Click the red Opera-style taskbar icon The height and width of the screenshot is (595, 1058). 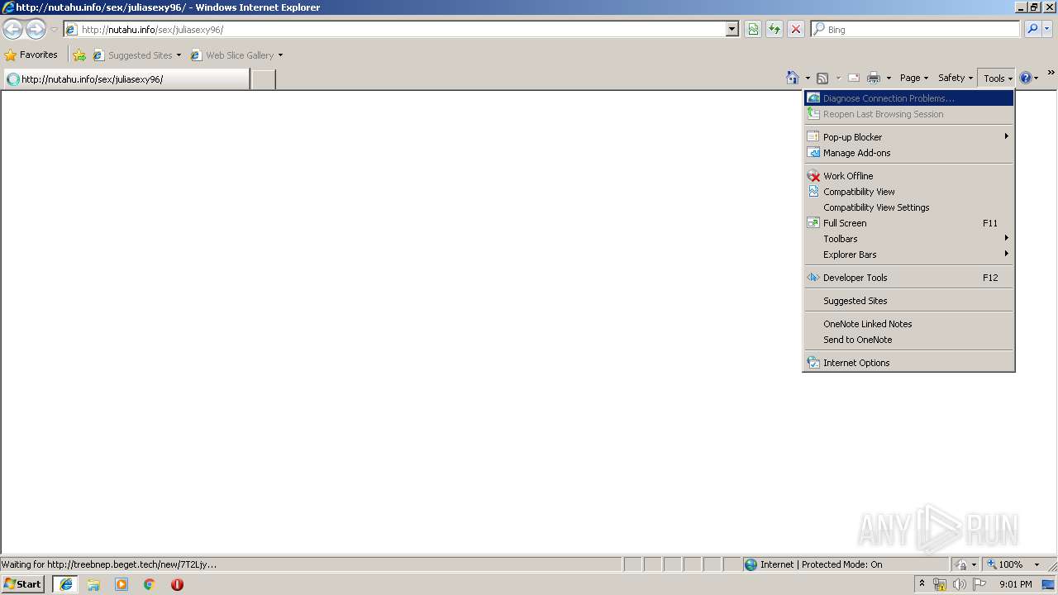coord(177,584)
